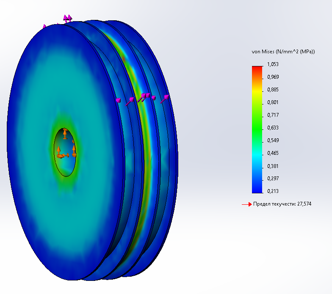Viewport: 332px width, 294px height.
Task: Click the minimum legend value 0,213
Action: tap(273, 191)
